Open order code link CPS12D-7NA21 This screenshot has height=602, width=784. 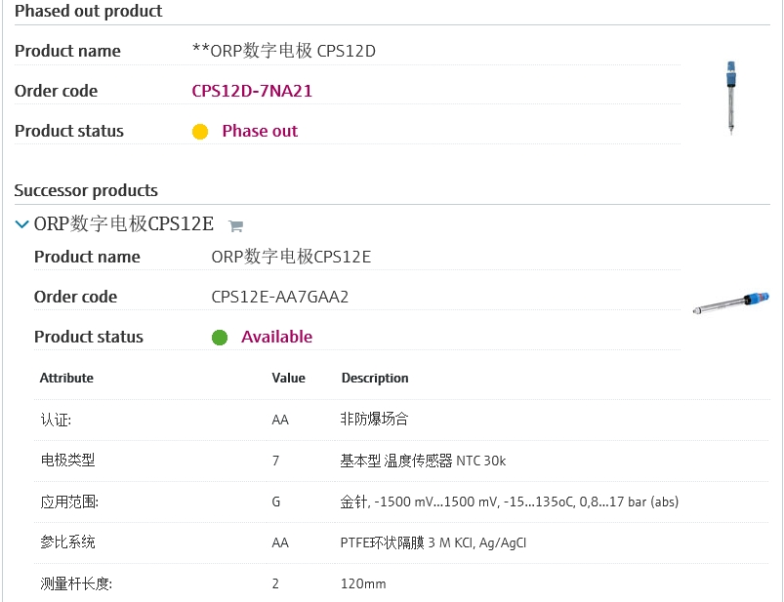click(252, 91)
